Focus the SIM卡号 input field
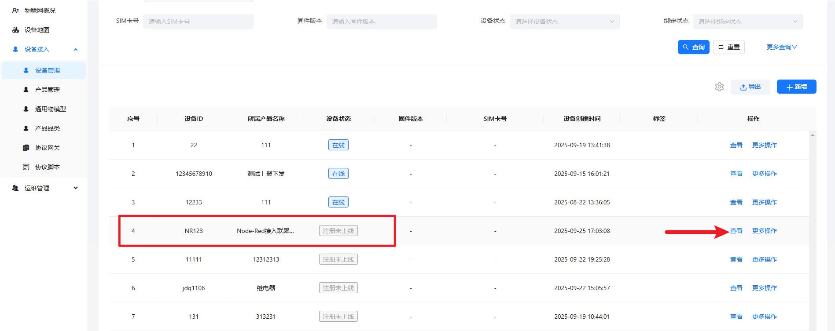Viewport: 835px width, 331px height. click(198, 22)
